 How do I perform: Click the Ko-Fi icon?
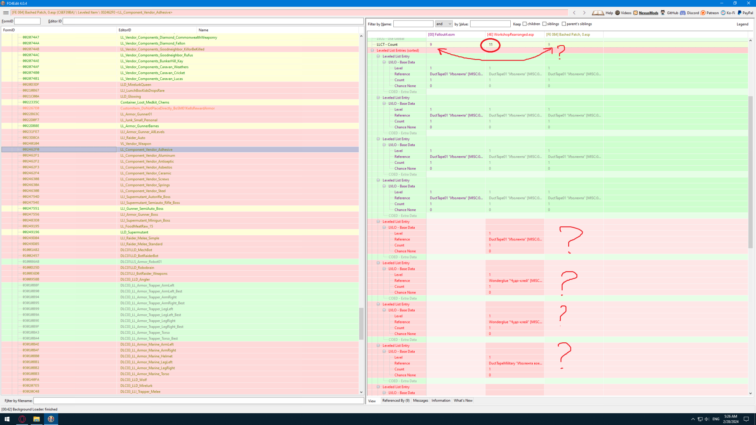click(x=723, y=13)
